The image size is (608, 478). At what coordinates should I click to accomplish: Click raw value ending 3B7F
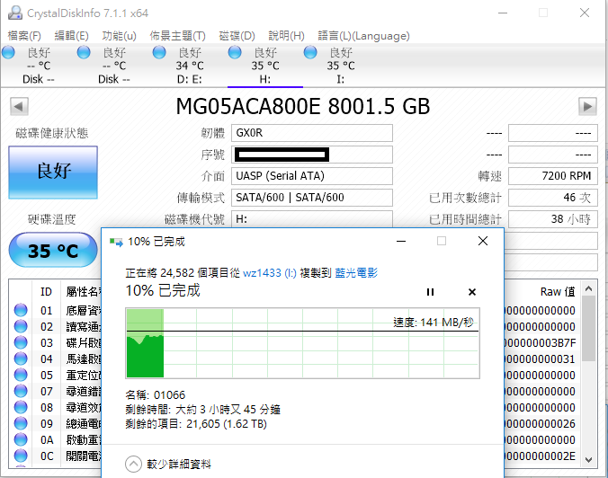click(541, 343)
